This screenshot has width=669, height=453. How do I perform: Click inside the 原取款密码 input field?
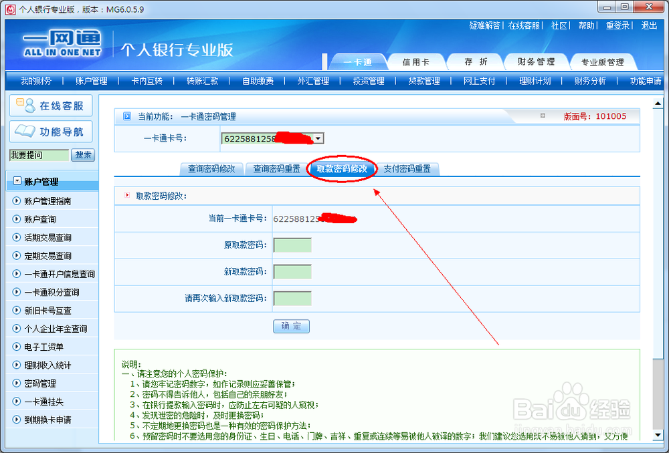coord(292,245)
